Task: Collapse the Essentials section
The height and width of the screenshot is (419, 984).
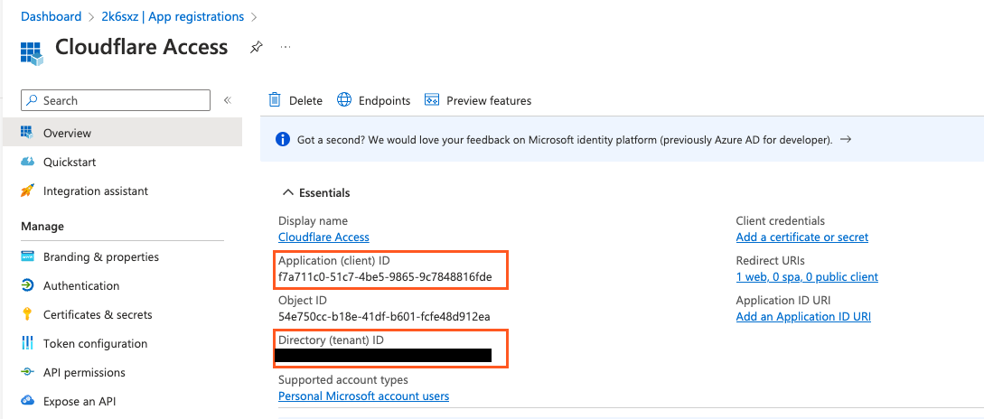Action: (288, 192)
